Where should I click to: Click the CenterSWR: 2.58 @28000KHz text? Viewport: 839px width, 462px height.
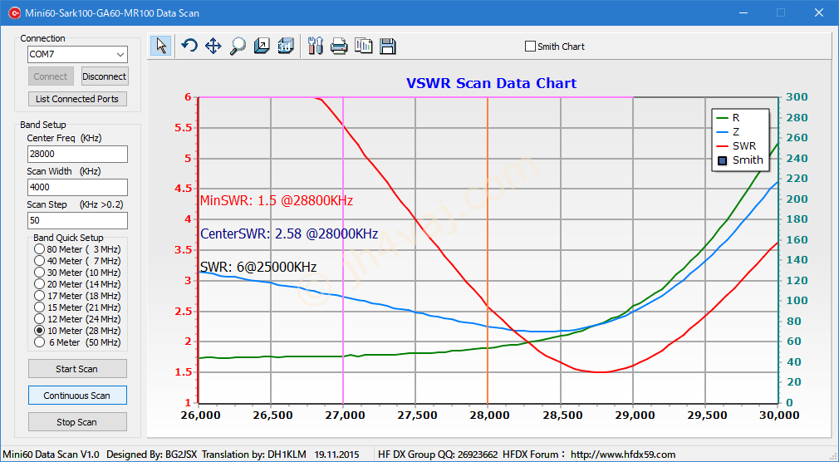[289, 234]
